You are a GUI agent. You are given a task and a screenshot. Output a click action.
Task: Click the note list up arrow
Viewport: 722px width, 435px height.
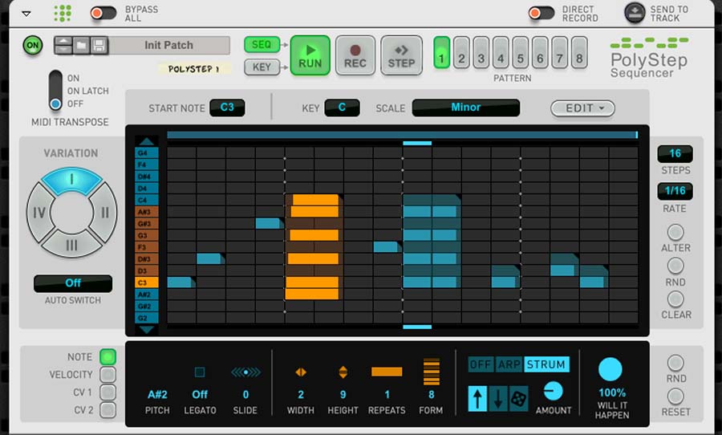coord(147,141)
